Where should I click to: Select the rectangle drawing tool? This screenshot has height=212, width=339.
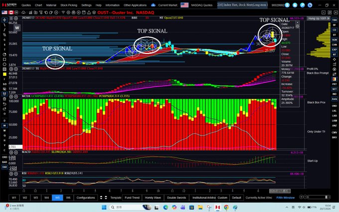point(4,59)
